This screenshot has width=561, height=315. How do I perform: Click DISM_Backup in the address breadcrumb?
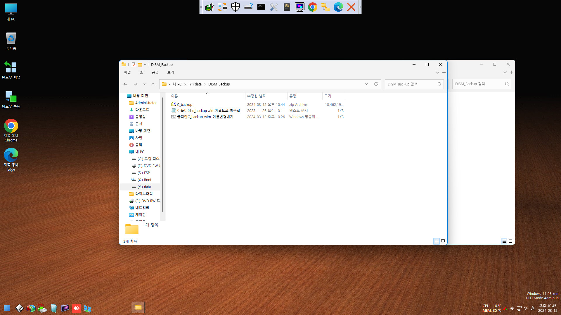[219, 84]
